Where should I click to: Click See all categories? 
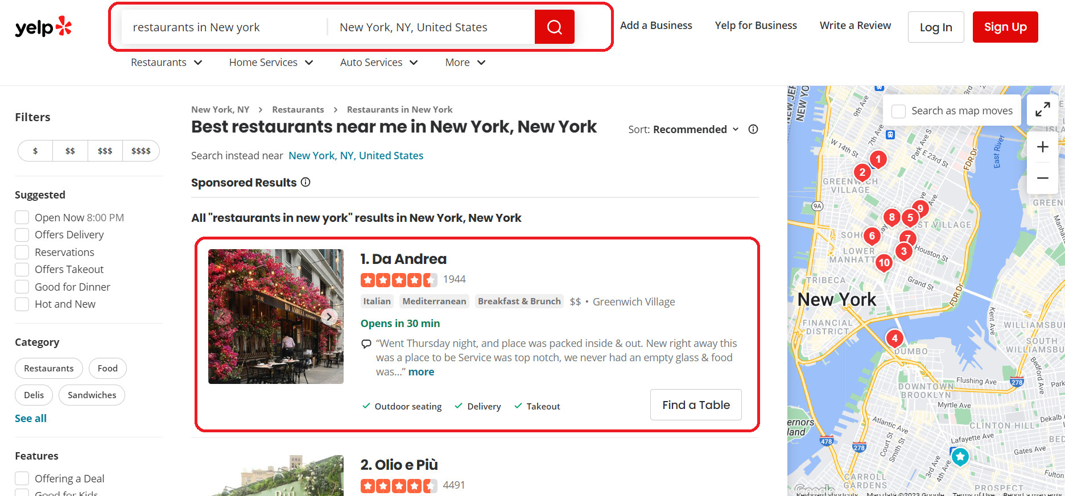pos(31,418)
